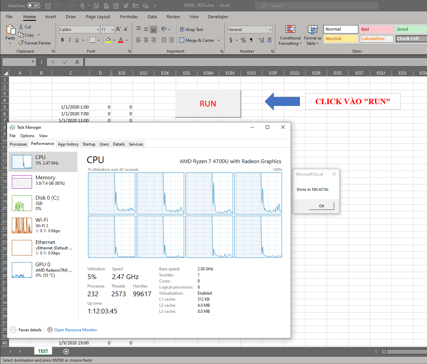Image resolution: width=427 pixels, height=364 pixels.
Task: Select GPU 0 in Task Manager sidebar
Action: point(43,270)
